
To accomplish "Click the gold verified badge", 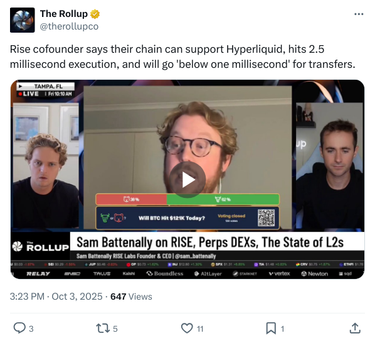I will pyautogui.click(x=95, y=14).
